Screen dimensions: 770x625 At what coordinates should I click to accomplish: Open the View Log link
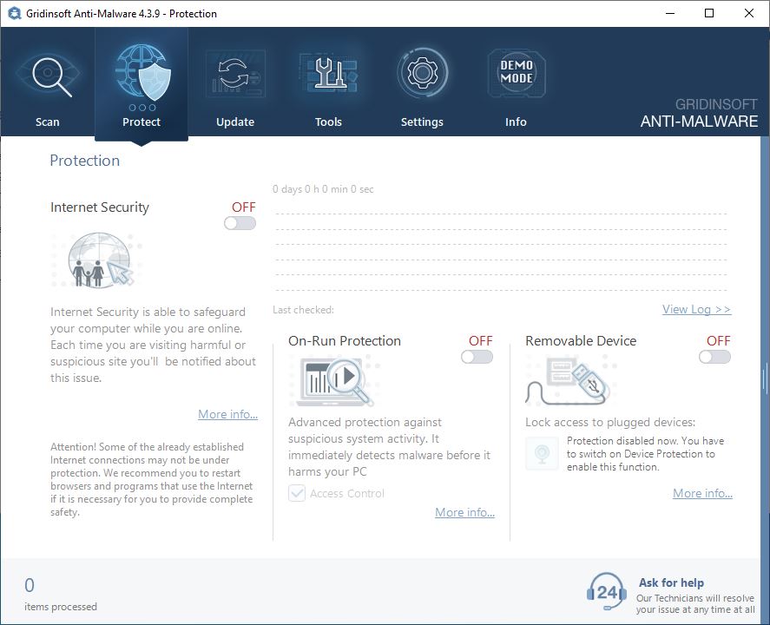pyautogui.click(x=696, y=309)
